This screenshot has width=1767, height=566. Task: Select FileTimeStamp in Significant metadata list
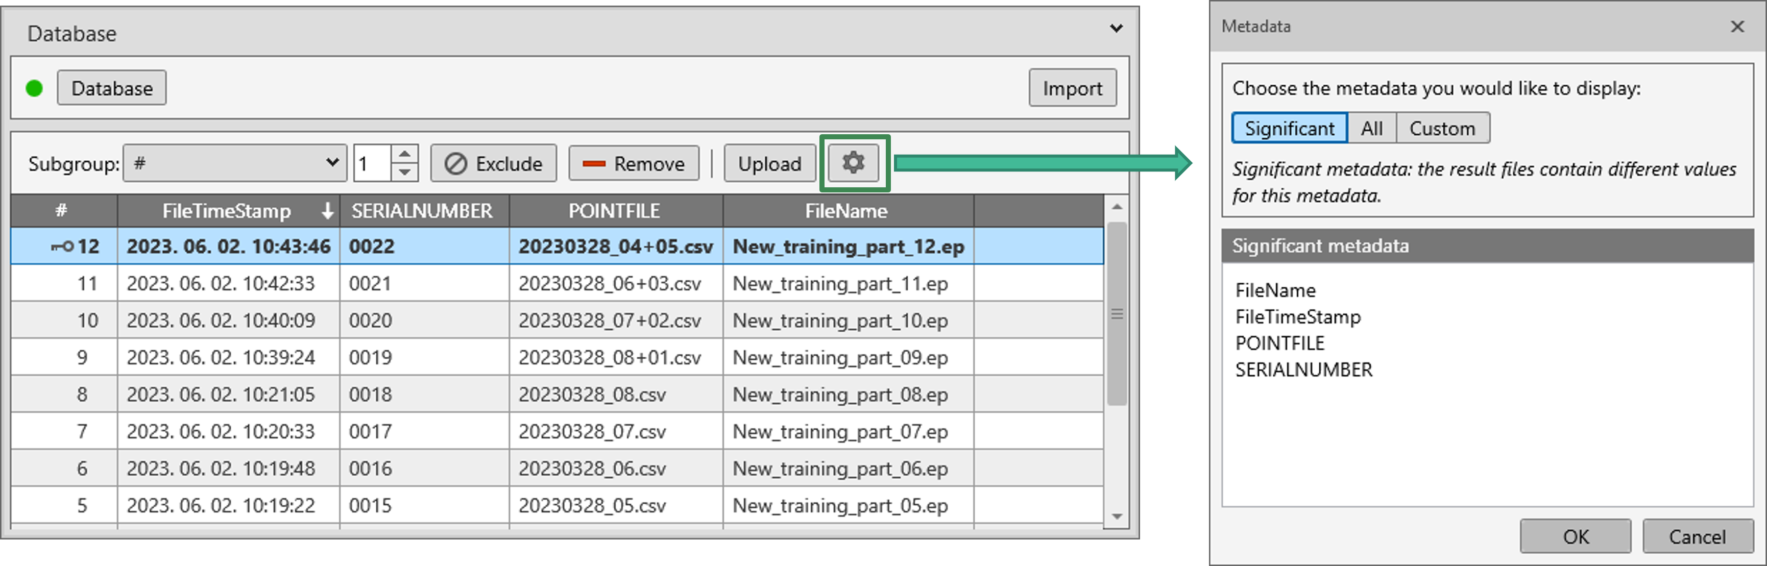tap(1298, 317)
